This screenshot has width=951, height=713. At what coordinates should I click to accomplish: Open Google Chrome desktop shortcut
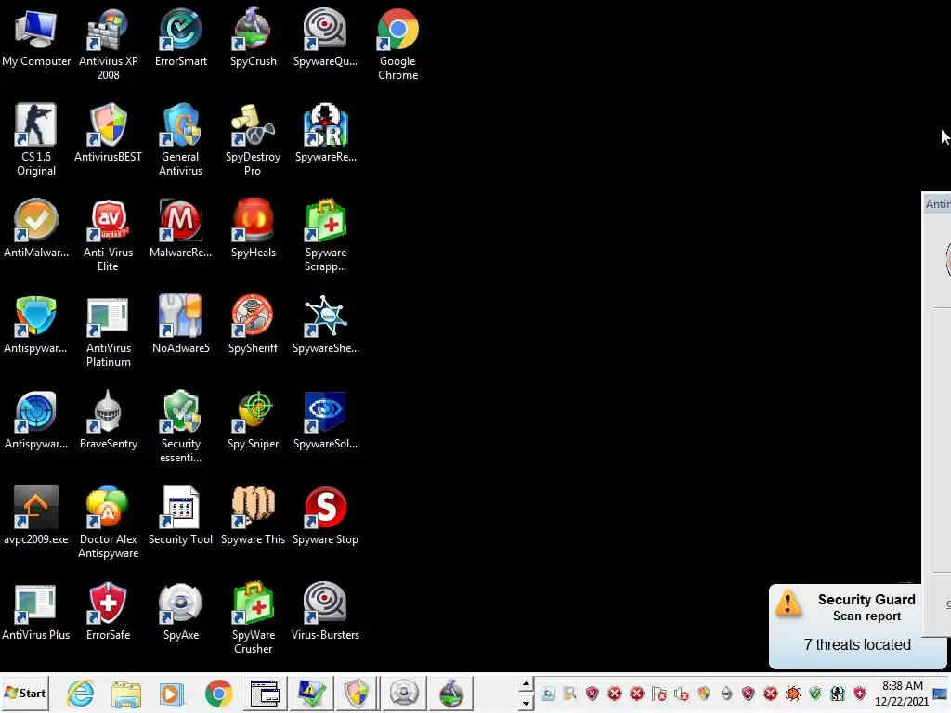pyautogui.click(x=397, y=45)
